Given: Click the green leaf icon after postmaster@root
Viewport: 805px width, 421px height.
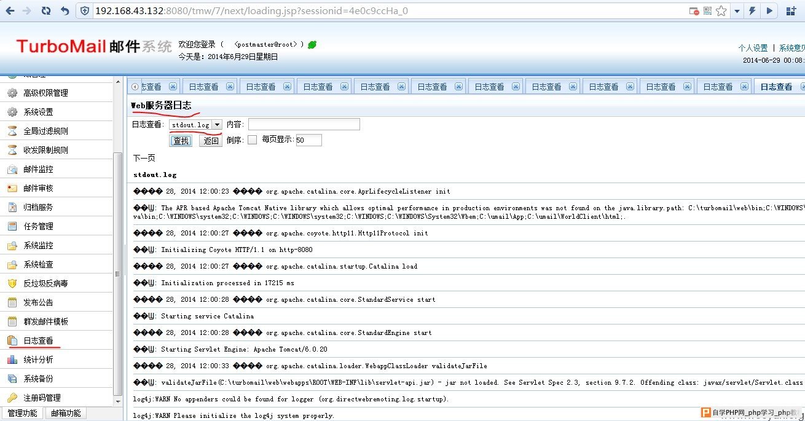Looking at the screenshot, I should click(312, 45).
